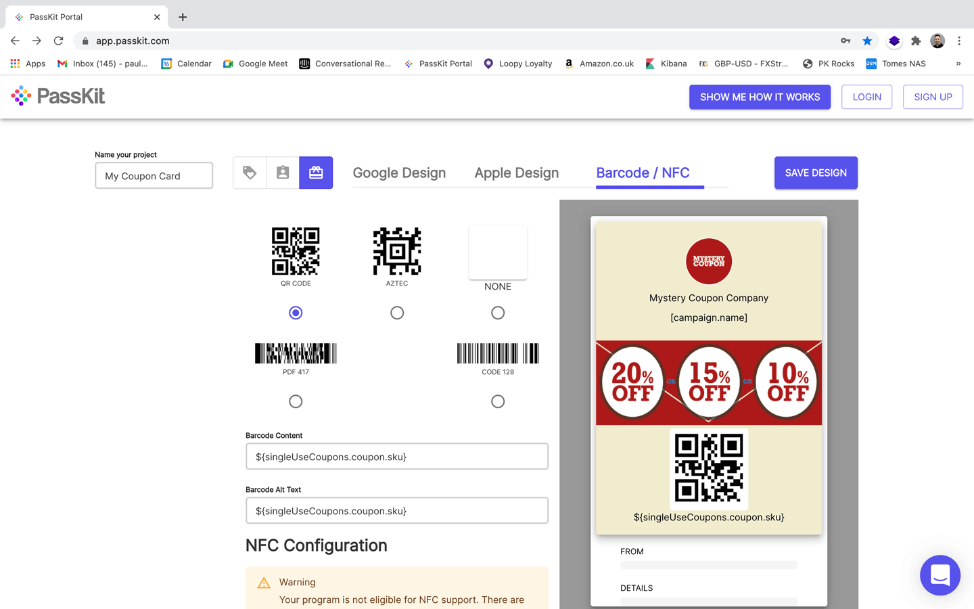The width and height of the screenshot is (974, 609).
Task: Click the SIGN UP button
Action: pyautogui.click(x=933, y=97)
